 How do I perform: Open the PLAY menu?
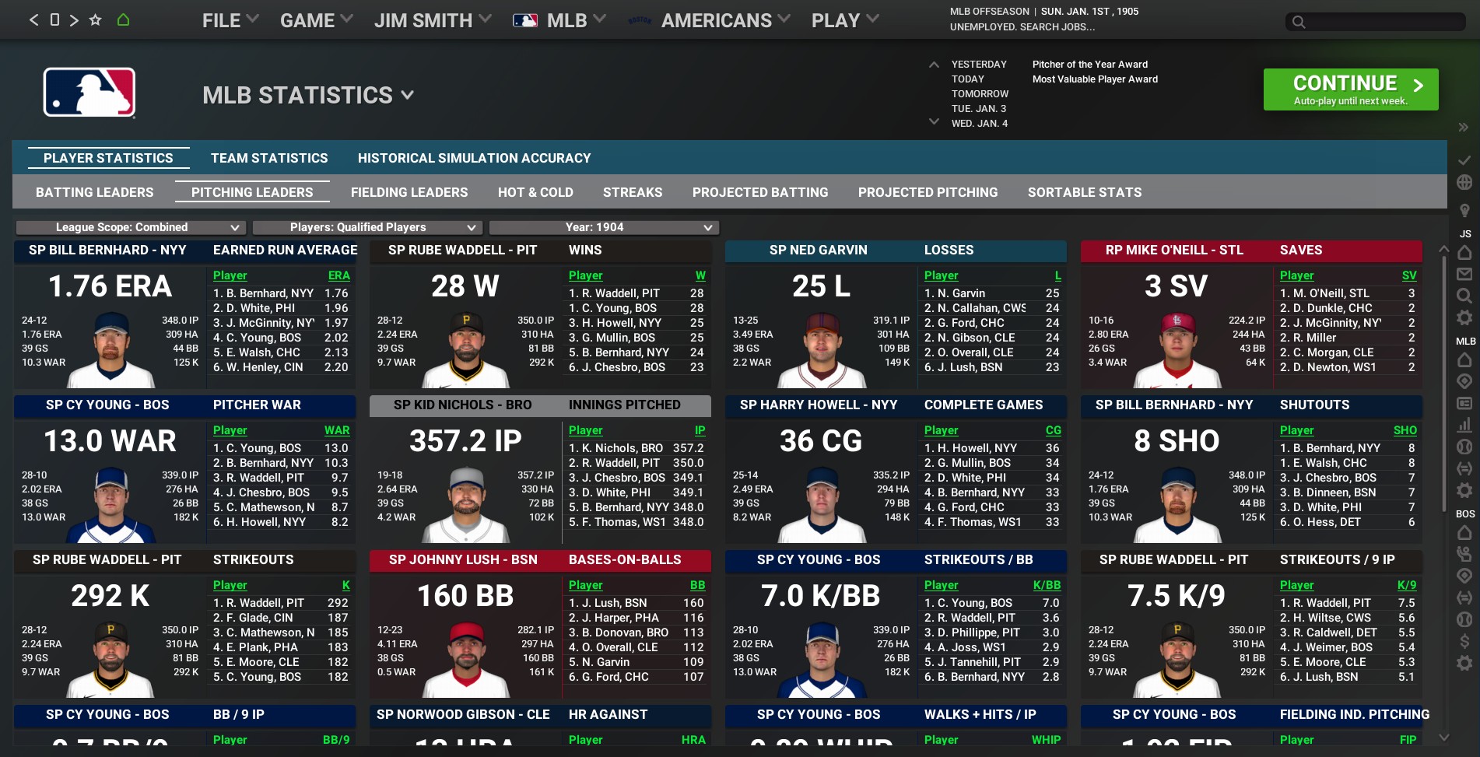pos(845,20)
